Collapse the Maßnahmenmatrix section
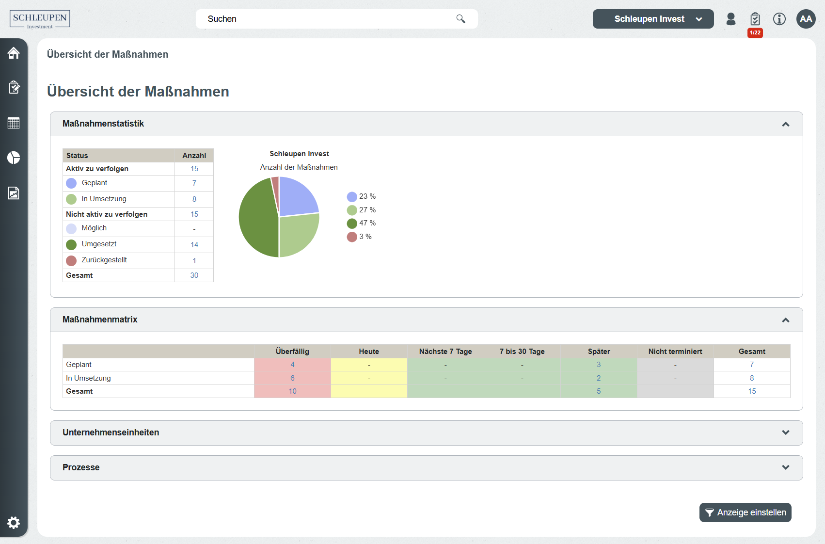 [785, 320]
